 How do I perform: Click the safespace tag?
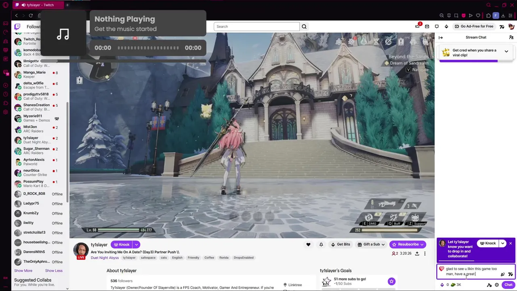(x=148, y=257)
